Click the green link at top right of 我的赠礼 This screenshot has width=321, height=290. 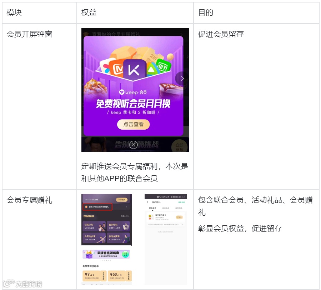pos(181,202)
